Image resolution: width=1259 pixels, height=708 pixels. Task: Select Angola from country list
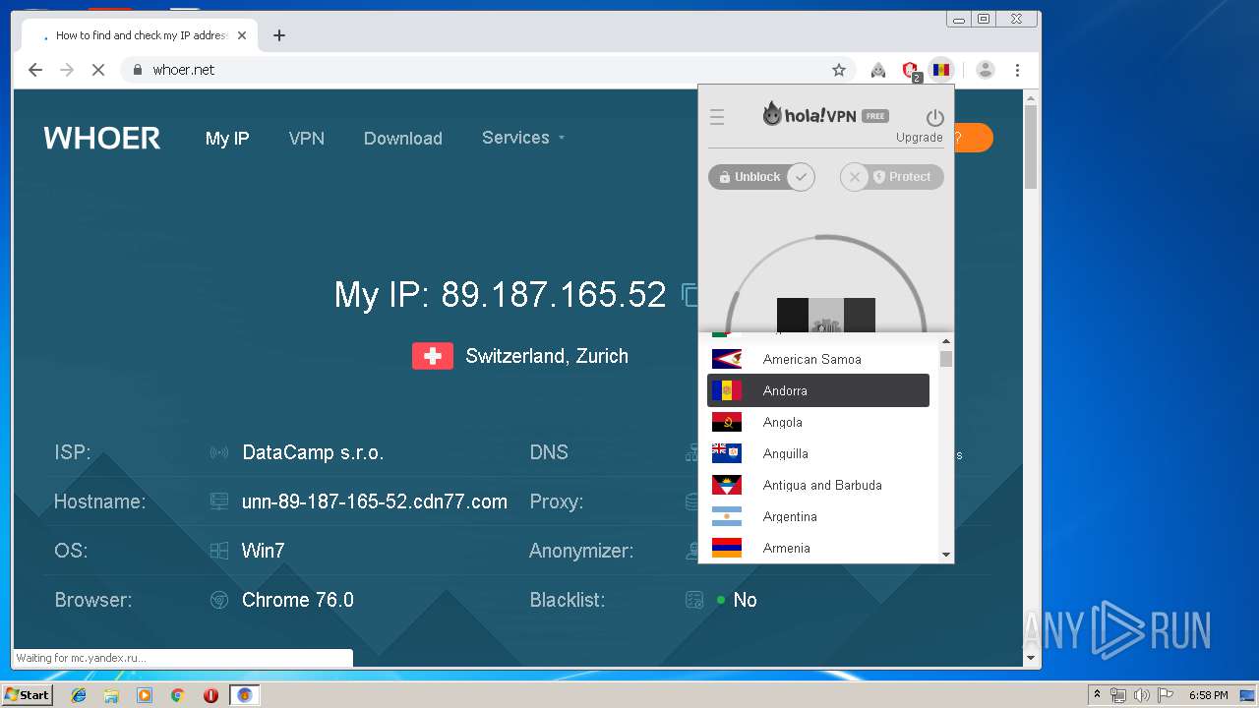tap(818, 422)
